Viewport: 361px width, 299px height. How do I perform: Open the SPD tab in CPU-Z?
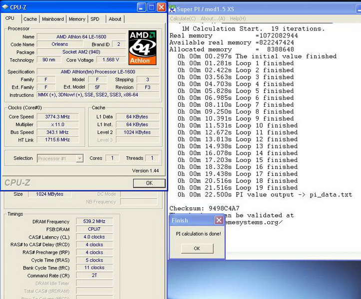pos(95,19)
